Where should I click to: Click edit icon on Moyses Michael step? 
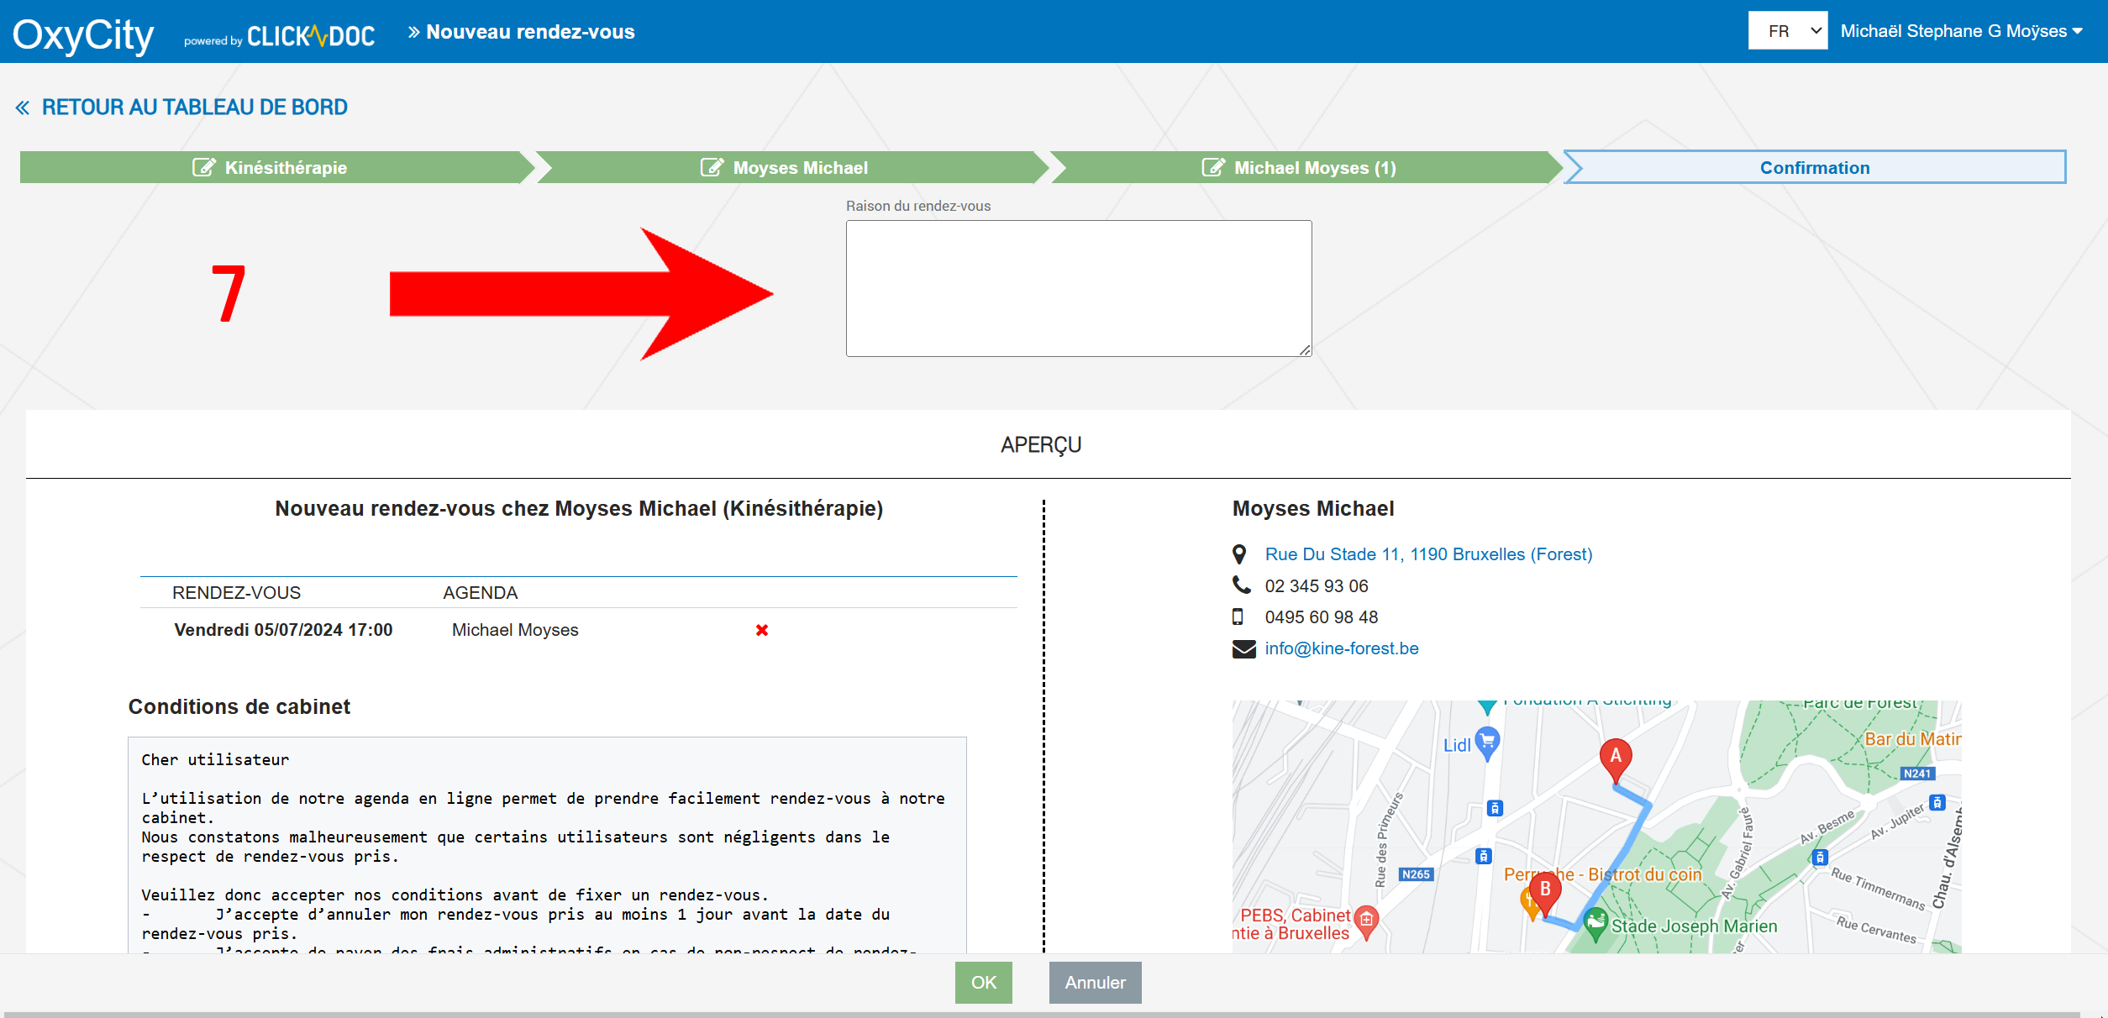point(712,167)
